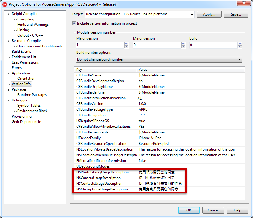253x218 pixels.
Task: Open the GetIt Dependencies page
Action: click(x=27, y=122)
